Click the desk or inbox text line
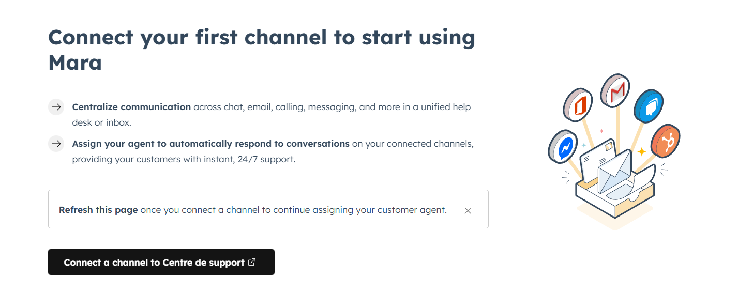The image size is (738, 308). point(101,122)
